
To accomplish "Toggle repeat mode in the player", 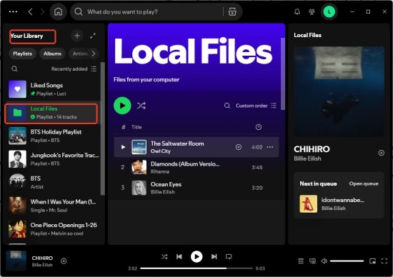I will 229,256.
